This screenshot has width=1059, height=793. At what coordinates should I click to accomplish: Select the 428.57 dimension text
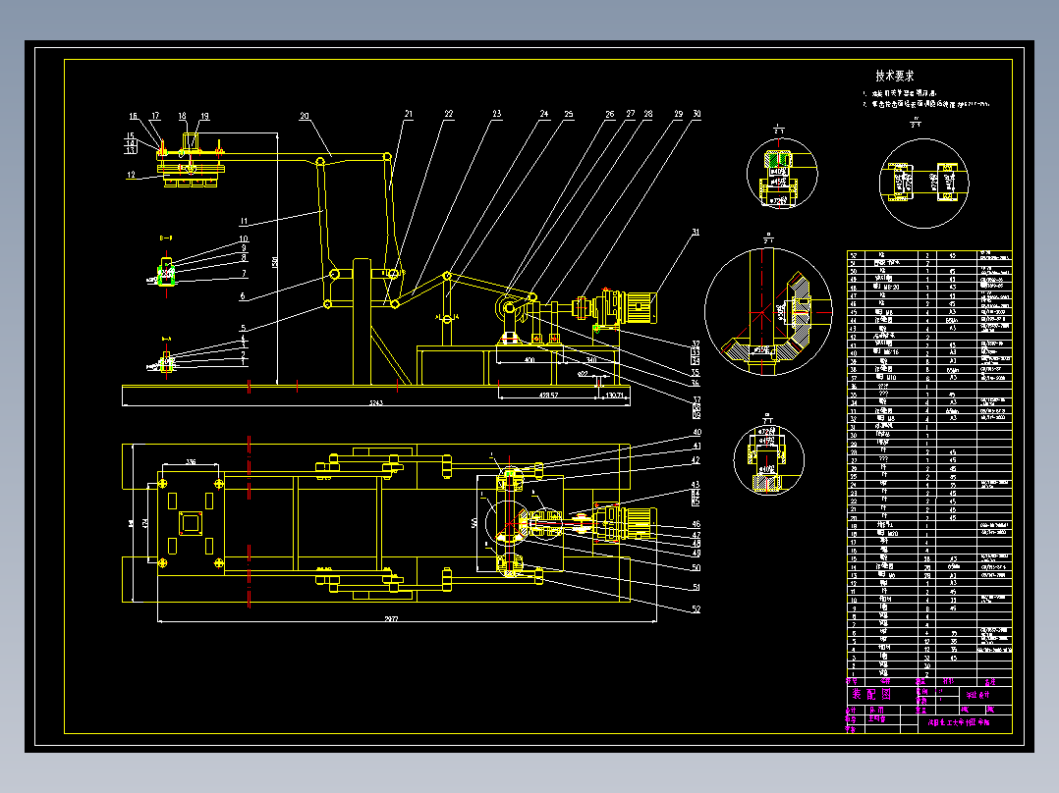548,396
